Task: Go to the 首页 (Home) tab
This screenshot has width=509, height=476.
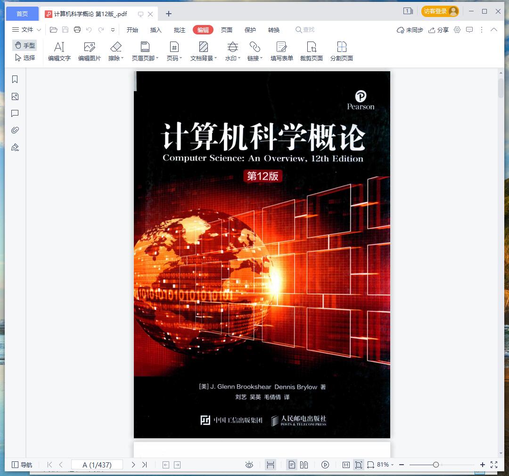Action: point(22,14)
